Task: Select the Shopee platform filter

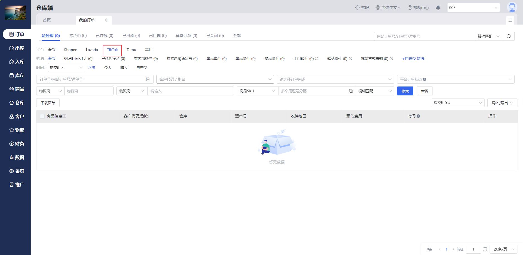Action: point(70,50)
